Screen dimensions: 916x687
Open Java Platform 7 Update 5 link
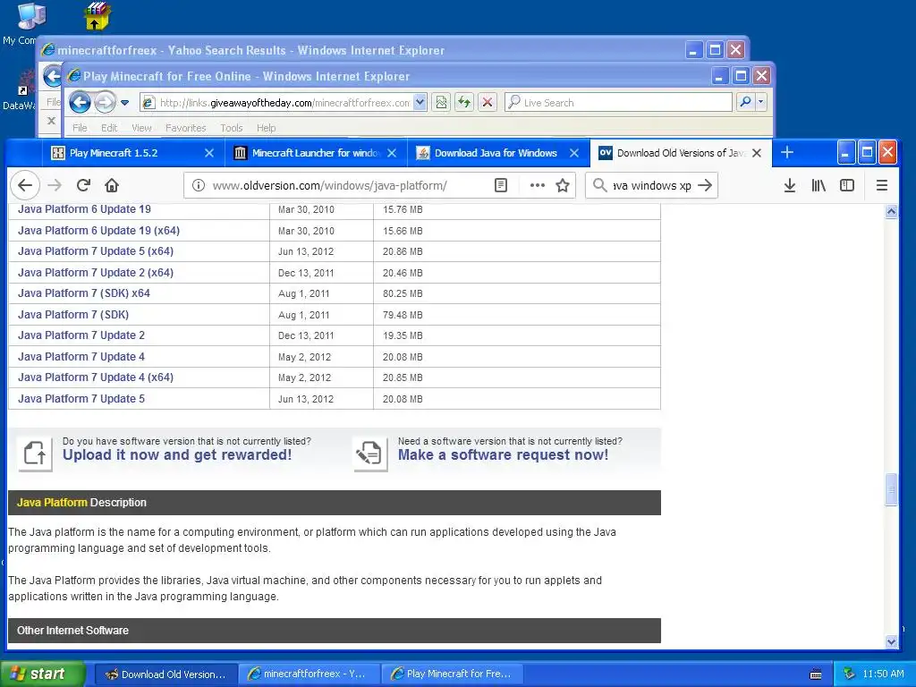pyautogui.click(x=81, y=399)
